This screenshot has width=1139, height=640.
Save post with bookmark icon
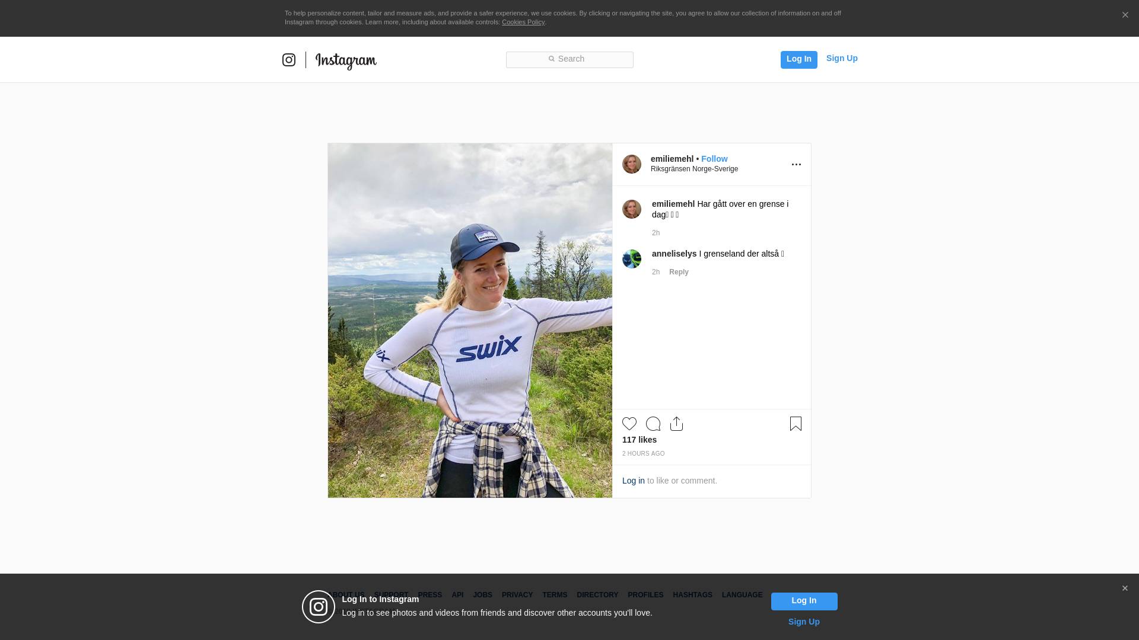(x=796, y=424)
